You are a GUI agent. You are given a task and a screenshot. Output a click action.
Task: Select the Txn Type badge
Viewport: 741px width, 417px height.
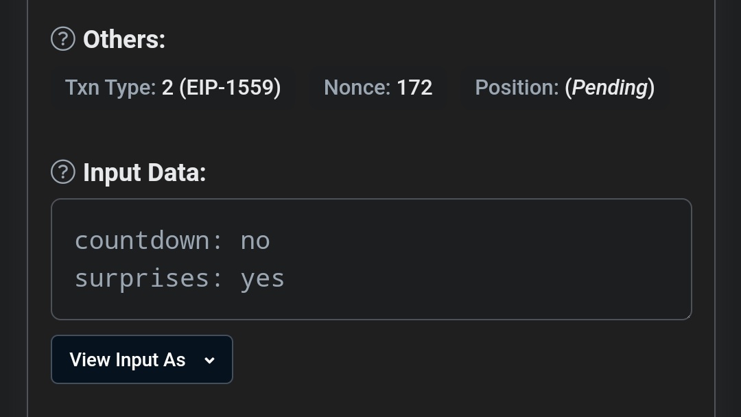coord(173,88)
